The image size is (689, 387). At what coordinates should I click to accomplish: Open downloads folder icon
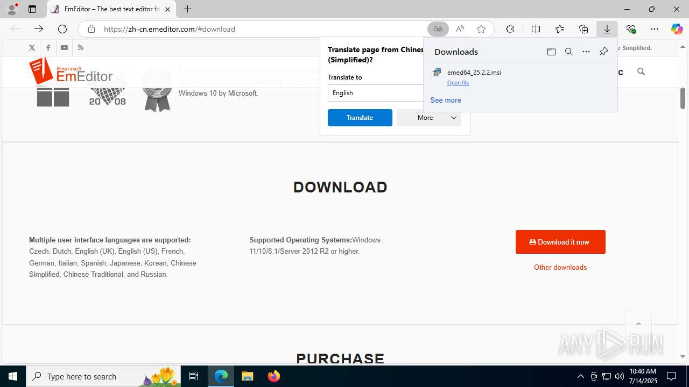coord(551,52)
